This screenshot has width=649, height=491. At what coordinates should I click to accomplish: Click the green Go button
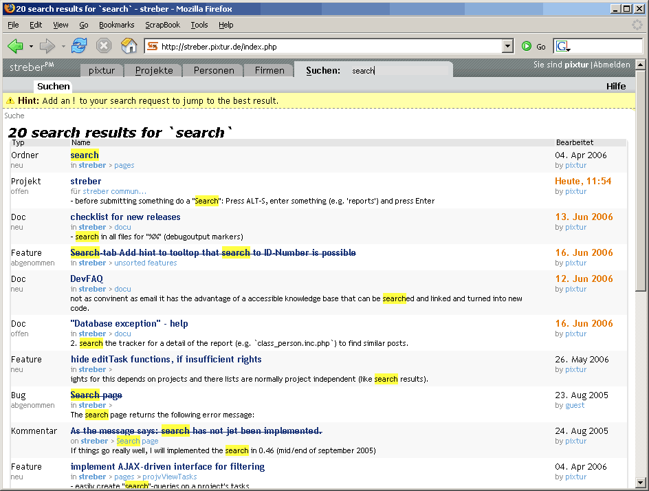pyautogui.click(x=533, y=46)
